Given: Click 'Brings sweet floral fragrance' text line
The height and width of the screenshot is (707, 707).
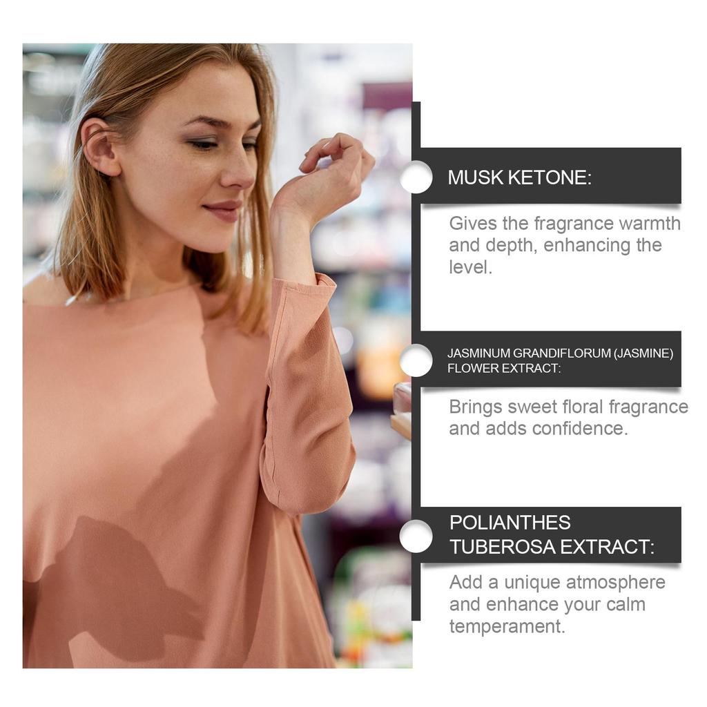Looking at the screenshot, I should [x=569, y=407].
